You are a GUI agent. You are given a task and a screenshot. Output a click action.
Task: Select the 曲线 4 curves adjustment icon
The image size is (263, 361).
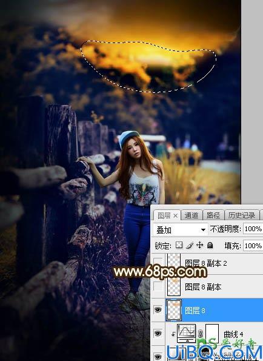point(187,333)
